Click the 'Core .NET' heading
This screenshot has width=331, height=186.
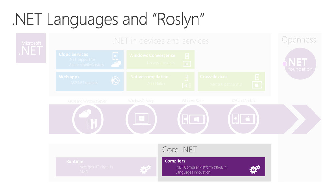point(179,150)
